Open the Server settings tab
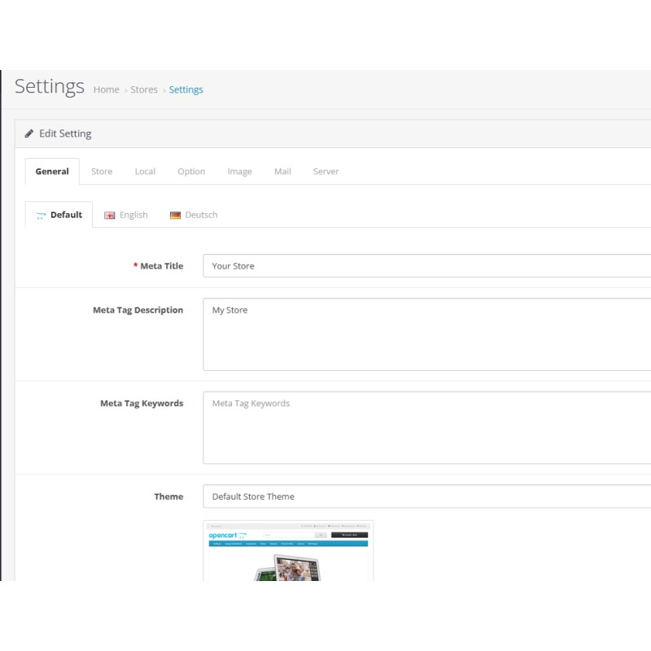The height and width of the screenshot is (651, 651). (x=325, y=172)
